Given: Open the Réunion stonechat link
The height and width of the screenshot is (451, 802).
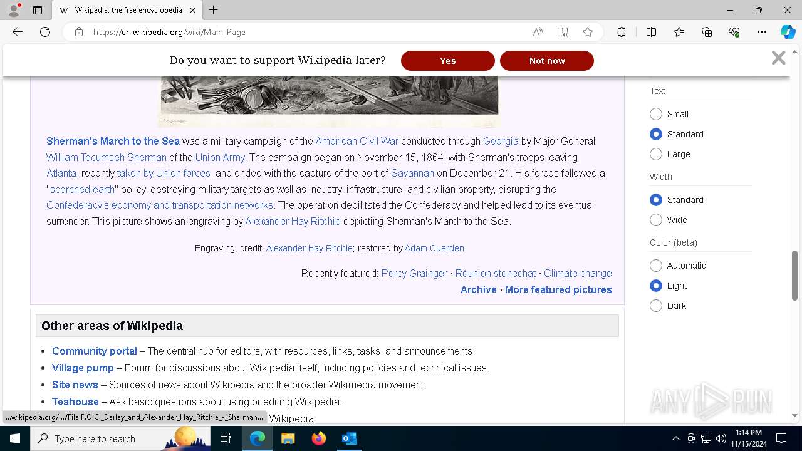Looking at the screenshot, I should click(x=496, y=273).
